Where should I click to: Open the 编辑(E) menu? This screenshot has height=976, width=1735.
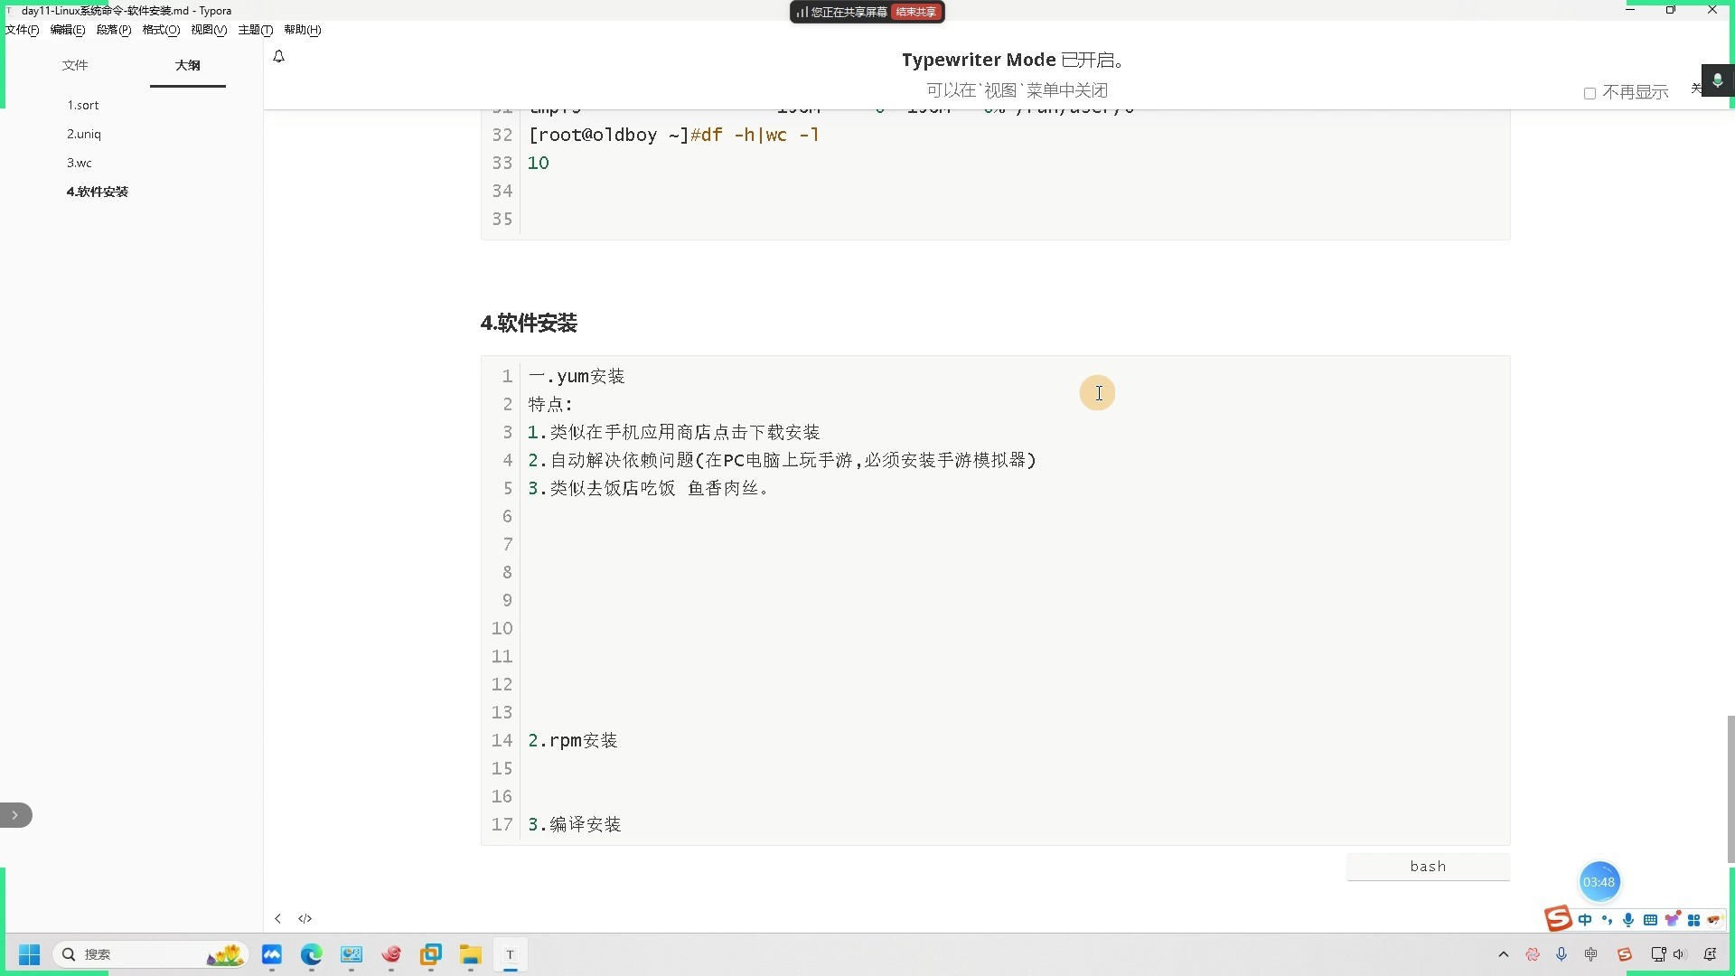tap(68, 30)
